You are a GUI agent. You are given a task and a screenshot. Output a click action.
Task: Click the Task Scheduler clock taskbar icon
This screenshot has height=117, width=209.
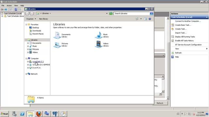pos(63,114)
